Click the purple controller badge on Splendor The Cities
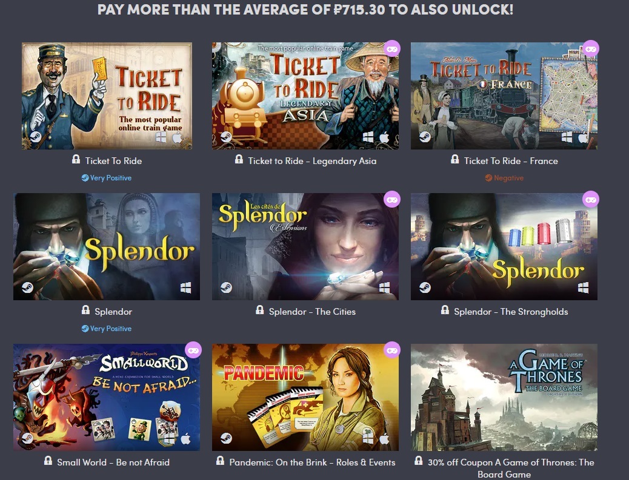The width and height of the screenshot is (629, 480). (x=391, y=200)
